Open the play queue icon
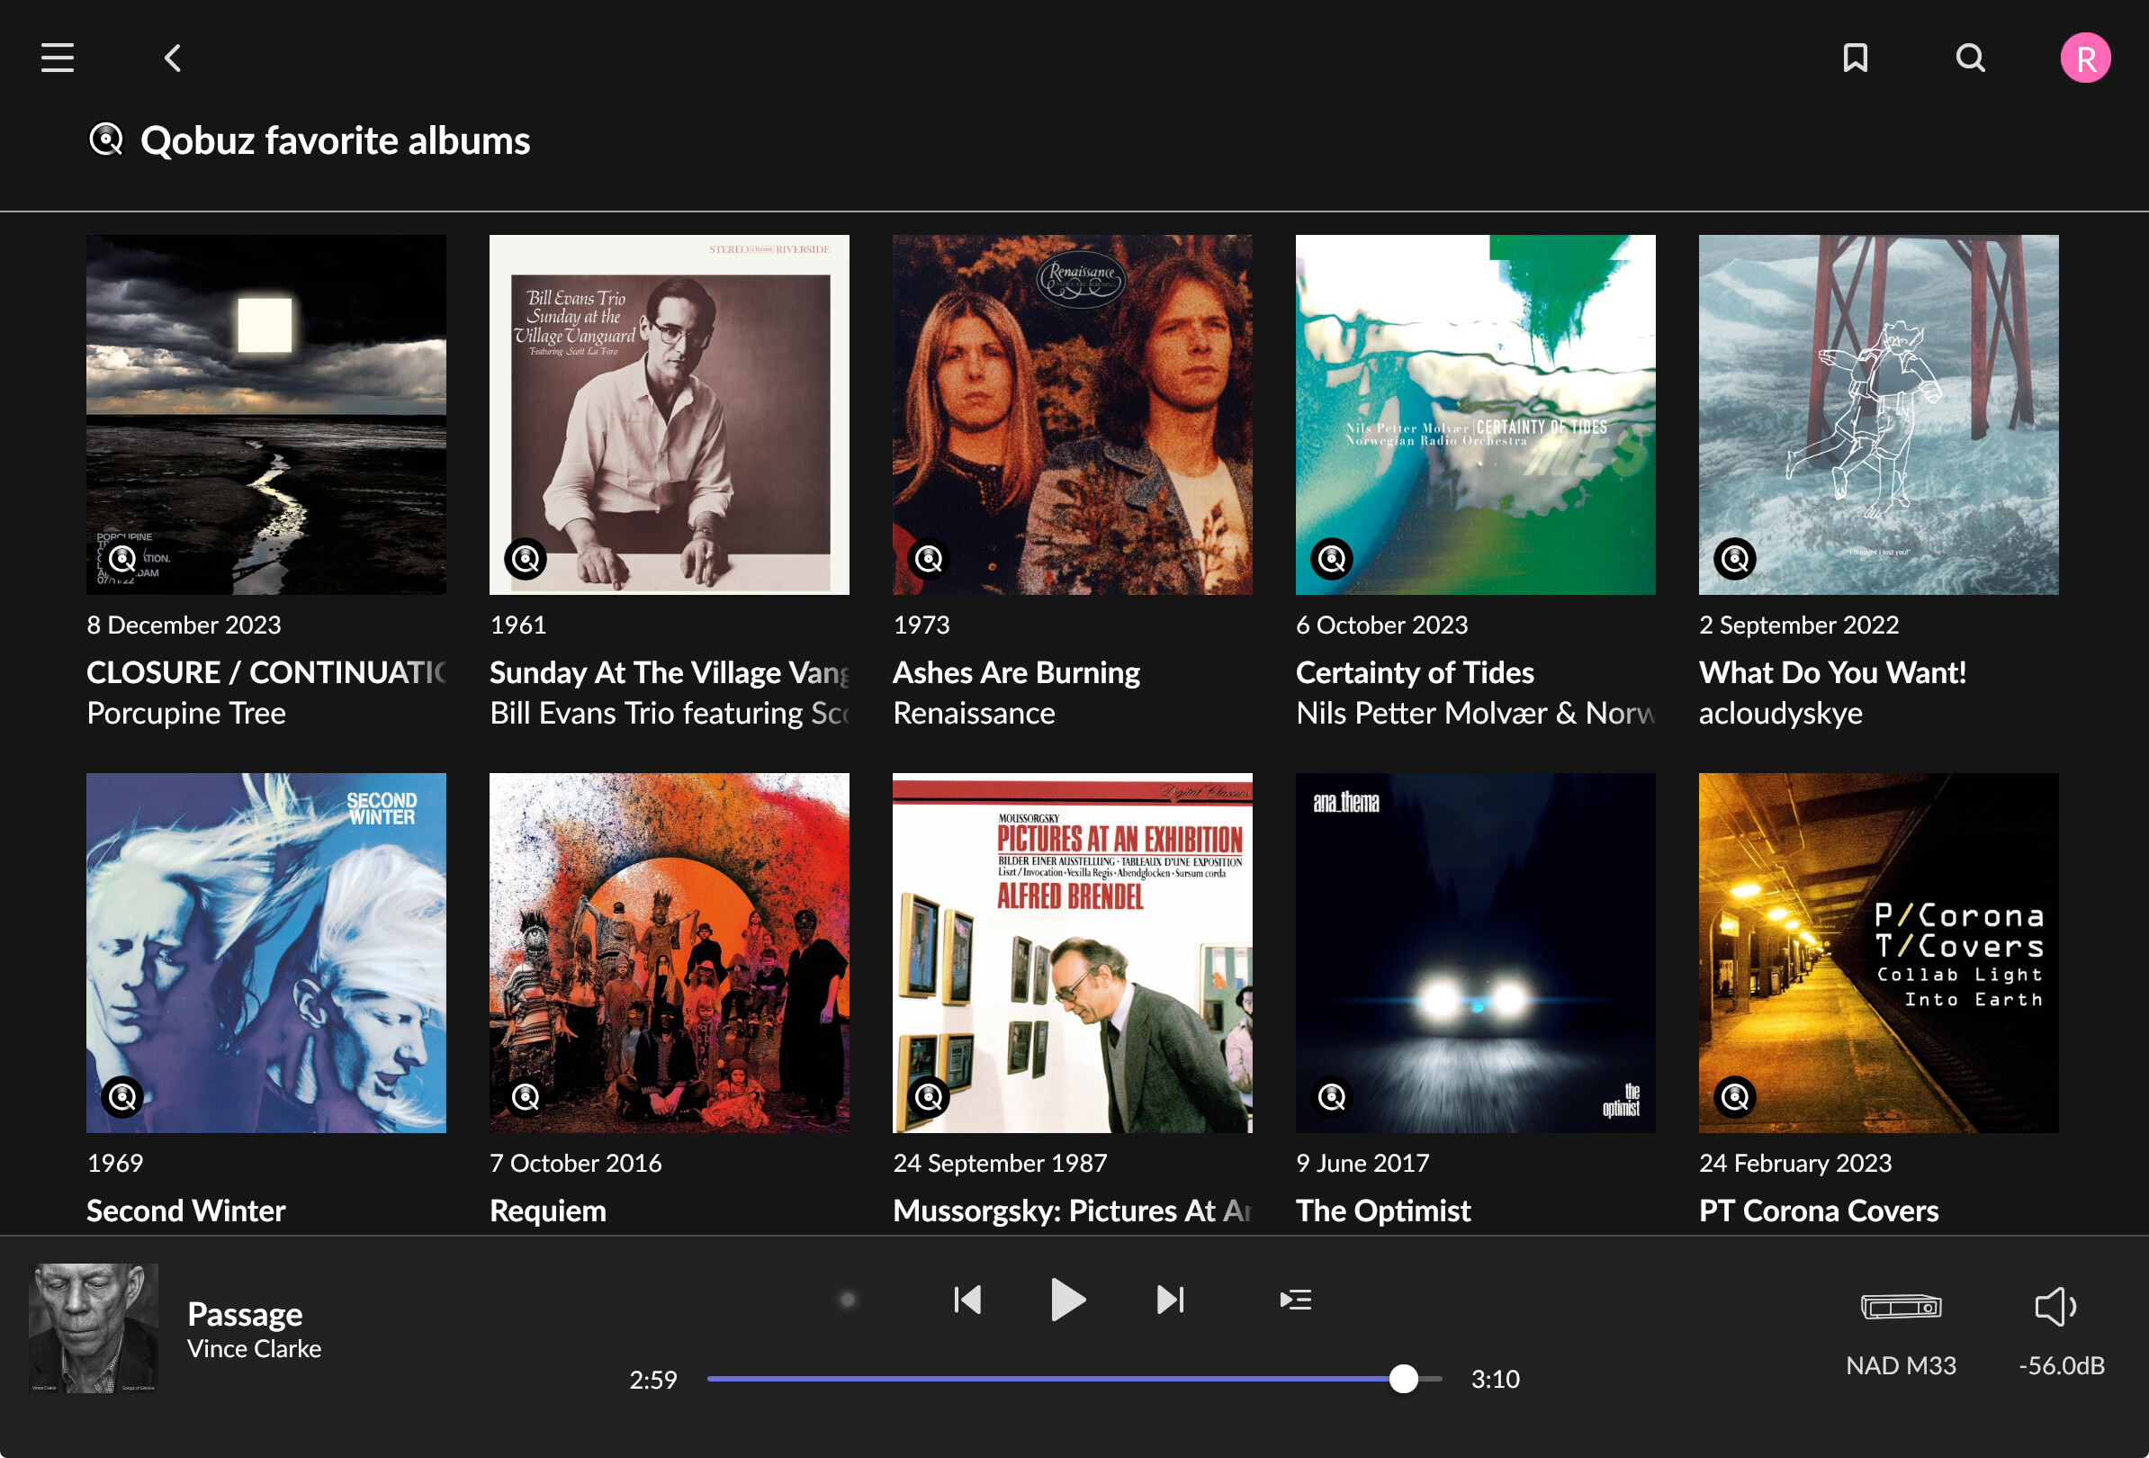The height and width of the screenshot is (1458, 2149). 1296,1300
